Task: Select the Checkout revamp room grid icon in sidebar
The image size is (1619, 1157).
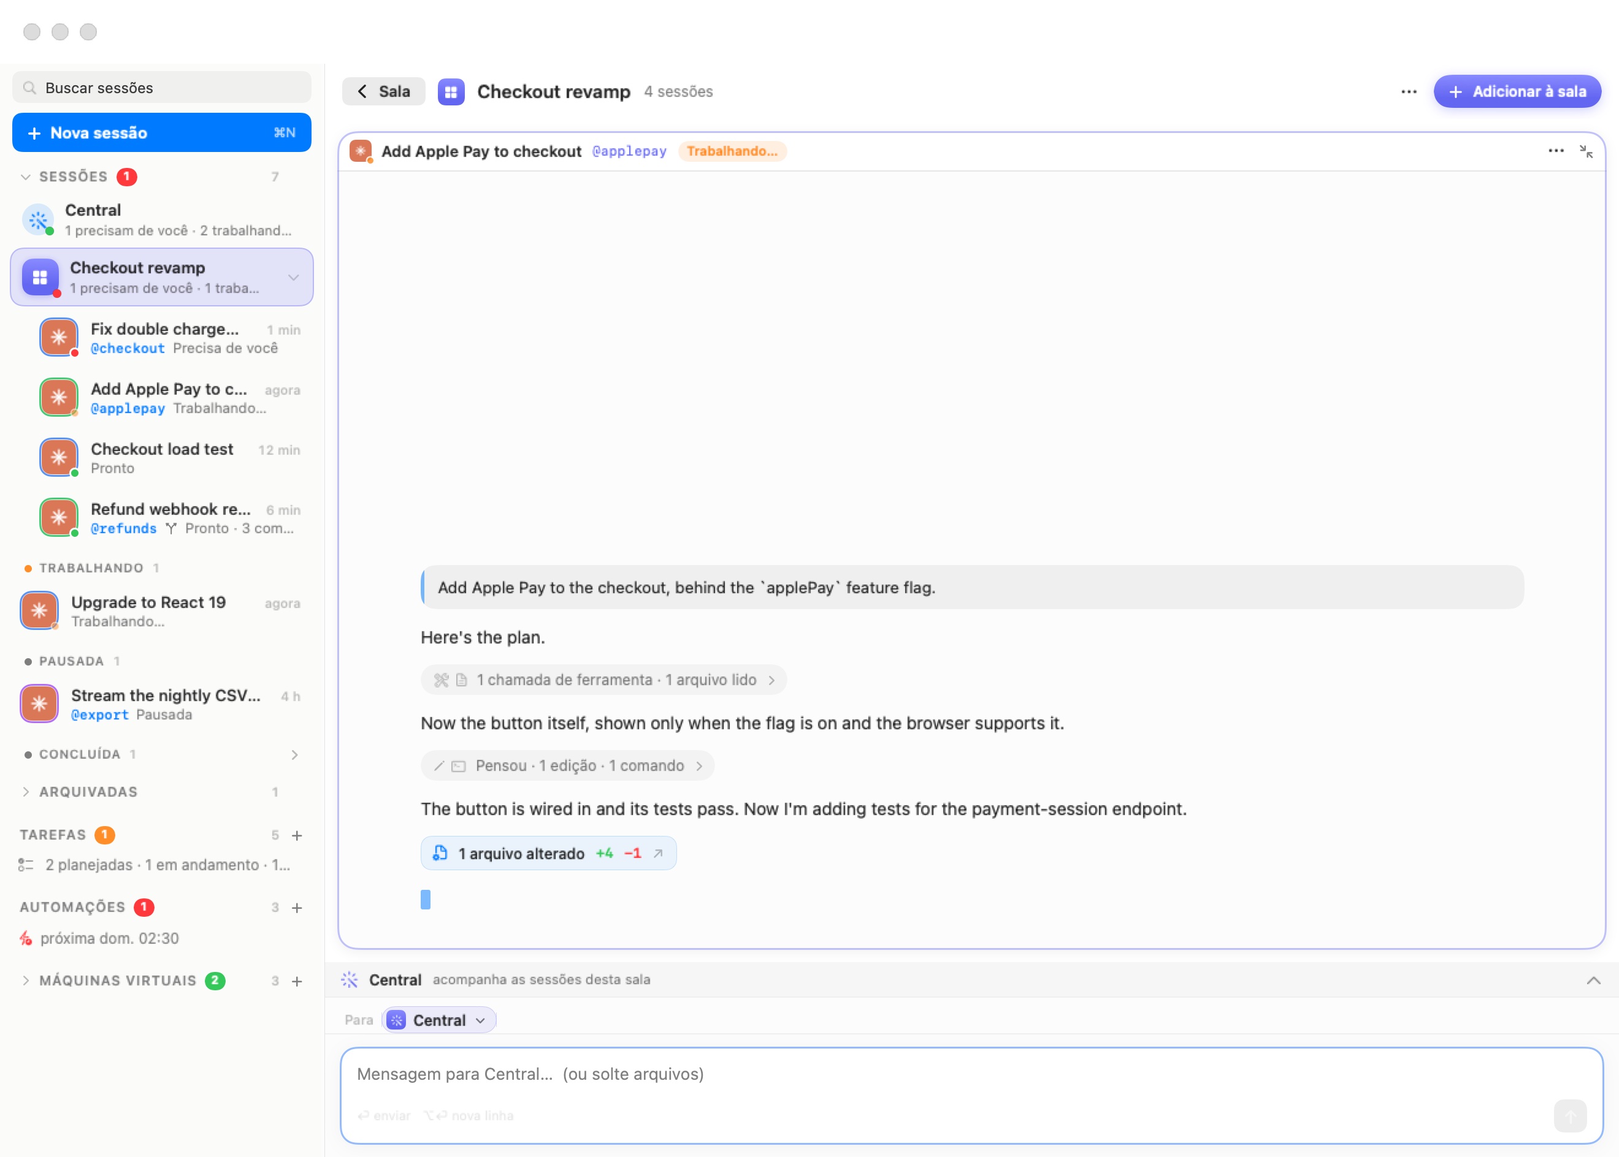Action: (x=40, y=277)
